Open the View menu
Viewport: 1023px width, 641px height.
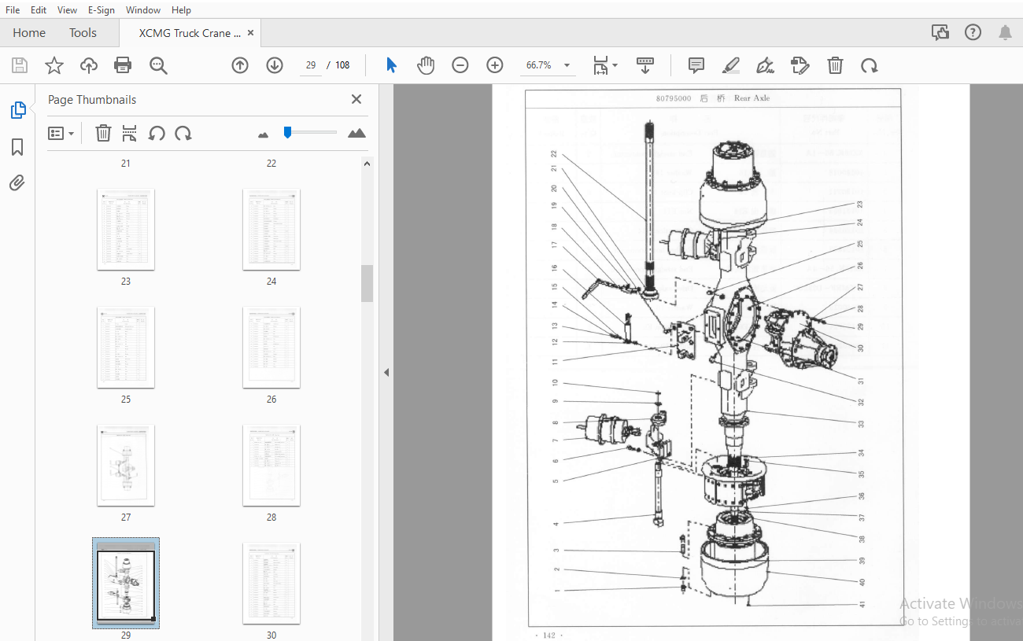pyautogui.click(x=67, y=10)
